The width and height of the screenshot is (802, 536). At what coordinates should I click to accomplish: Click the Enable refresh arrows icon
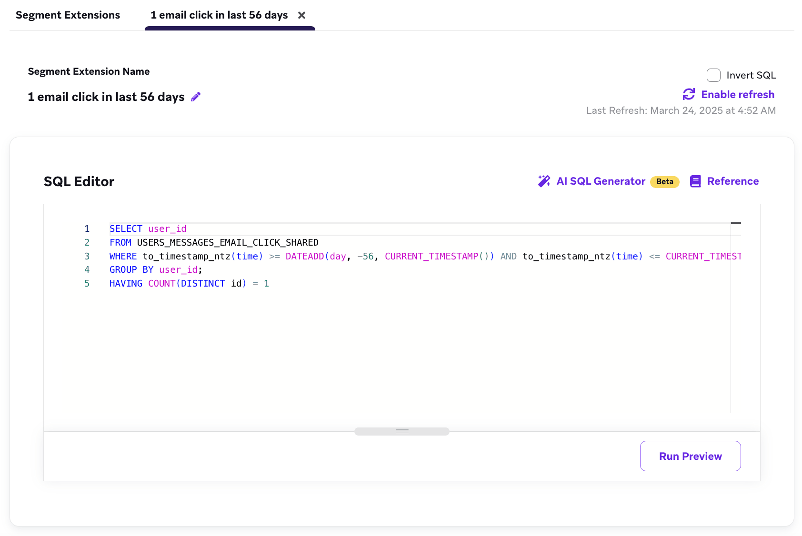689,94
